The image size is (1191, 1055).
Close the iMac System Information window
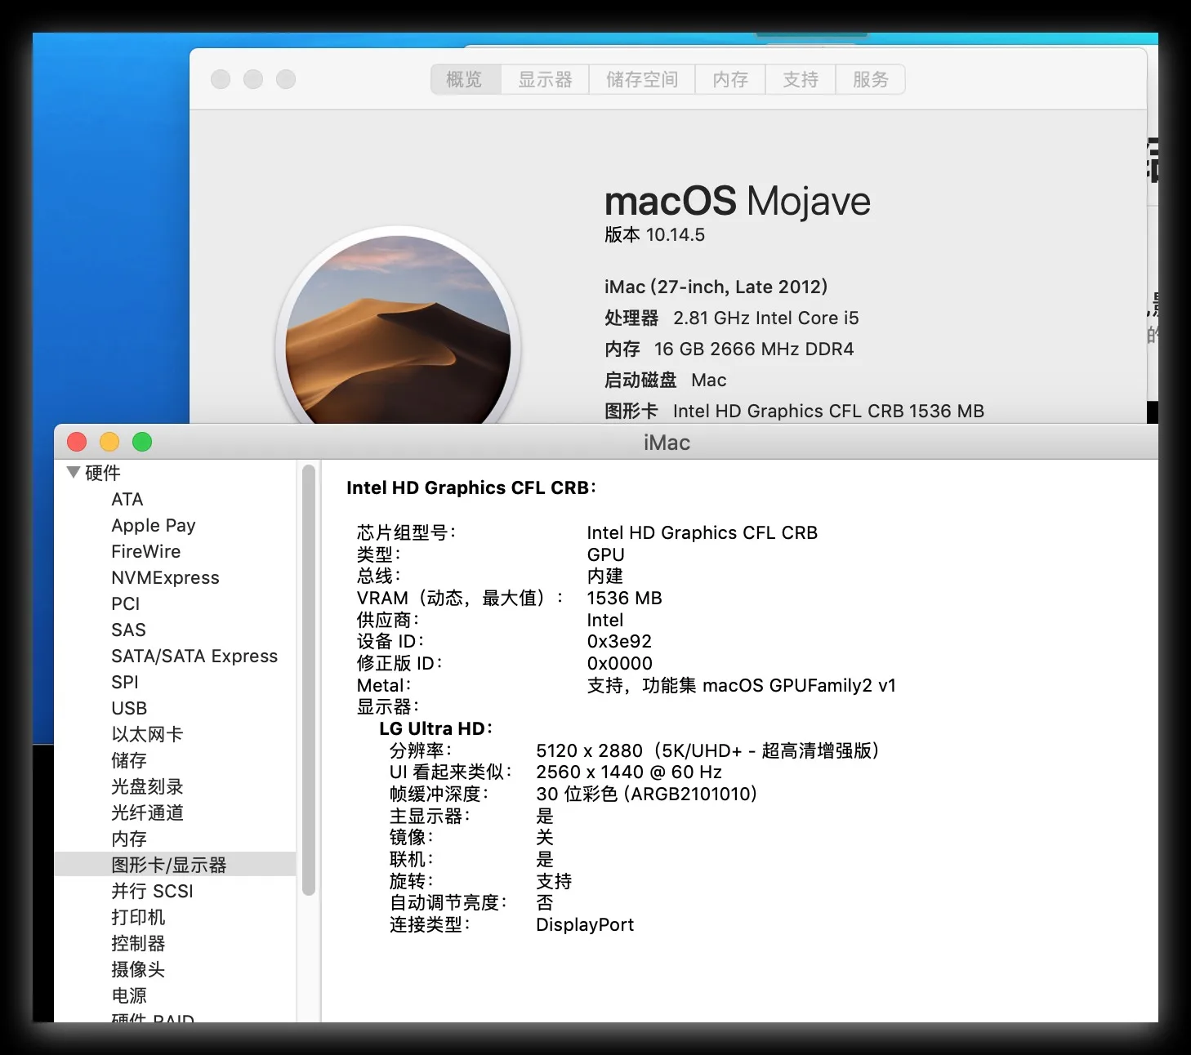[x=77, y=442]
